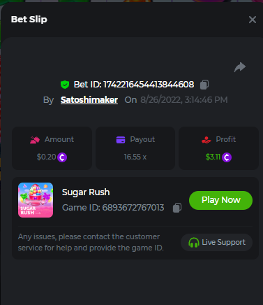The image size is (263, 305).
Task: Copy the Bet ID to clipboard
Action: coord(204,85)
